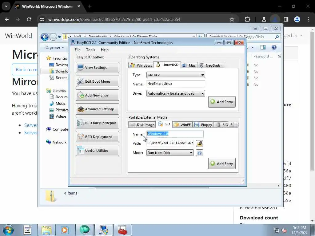Toggle Explorer preview pane icon

point(263,47)
